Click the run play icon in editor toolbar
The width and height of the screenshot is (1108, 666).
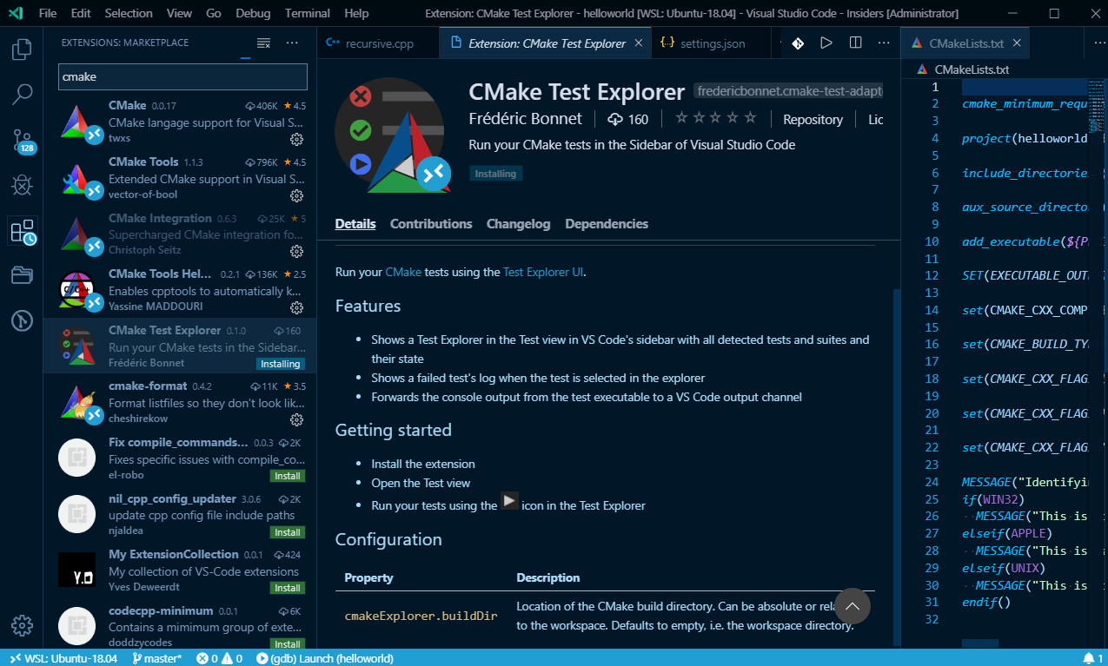[826, 43]
